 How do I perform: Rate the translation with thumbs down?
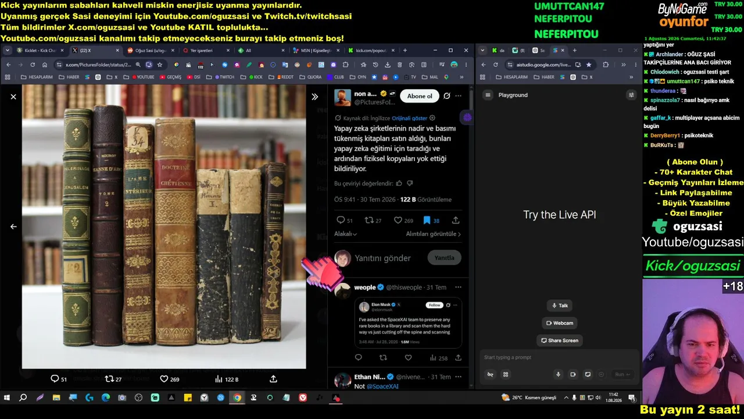point(410,183)
